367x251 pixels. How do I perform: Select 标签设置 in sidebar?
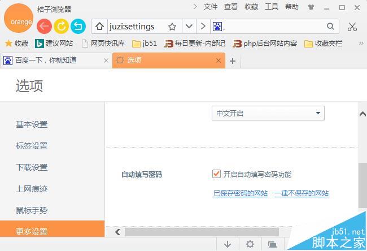point(32,146)
